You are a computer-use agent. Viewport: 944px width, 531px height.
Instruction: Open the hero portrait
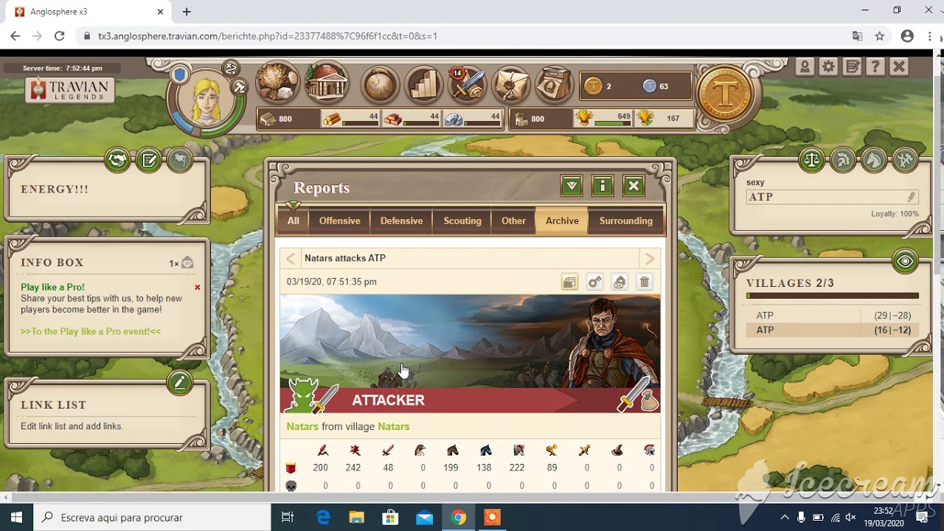tap(206, 100)
